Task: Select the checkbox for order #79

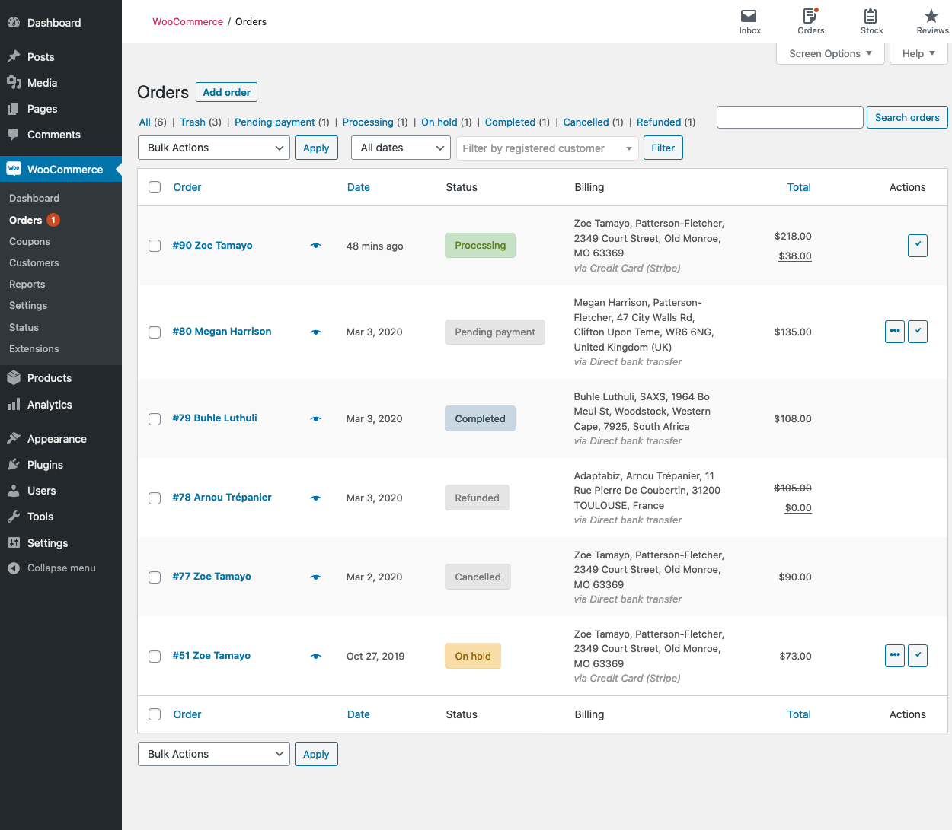Action: coord(155,418)
